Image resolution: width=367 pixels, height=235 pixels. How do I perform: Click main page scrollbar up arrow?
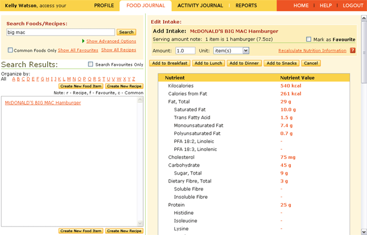click(364, 18)
